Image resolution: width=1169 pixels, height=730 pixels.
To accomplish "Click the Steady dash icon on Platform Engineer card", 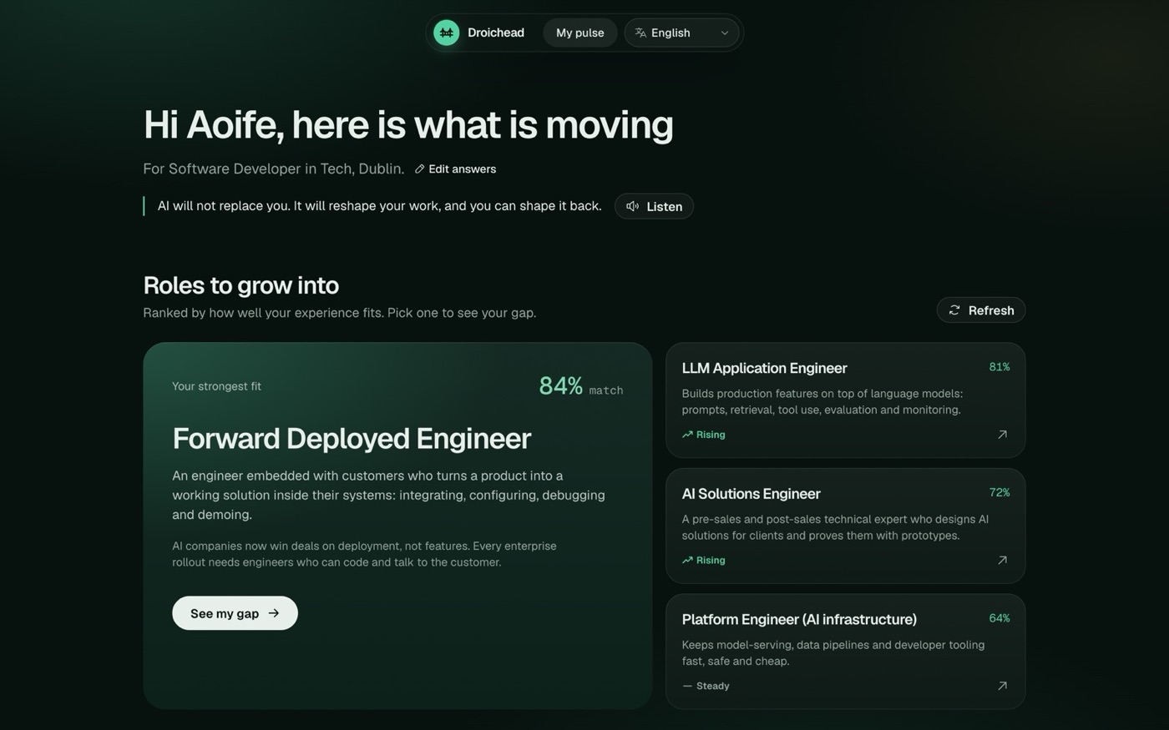I will (x=687, y=686).
